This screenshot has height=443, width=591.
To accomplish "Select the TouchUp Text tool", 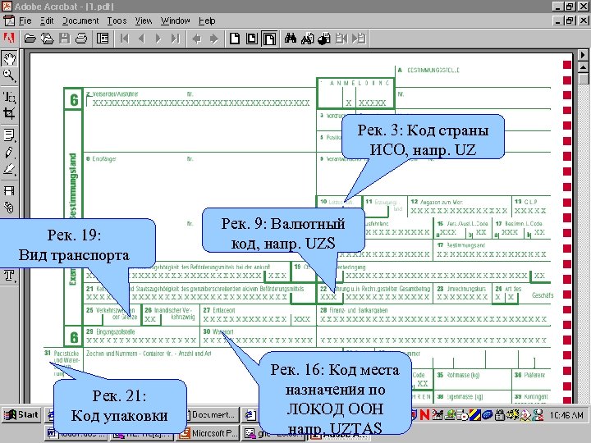I will (9, 276).
